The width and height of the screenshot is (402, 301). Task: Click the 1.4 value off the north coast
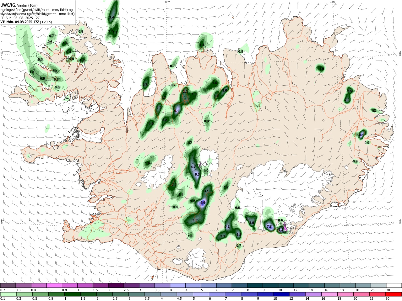tap(202, 45)
